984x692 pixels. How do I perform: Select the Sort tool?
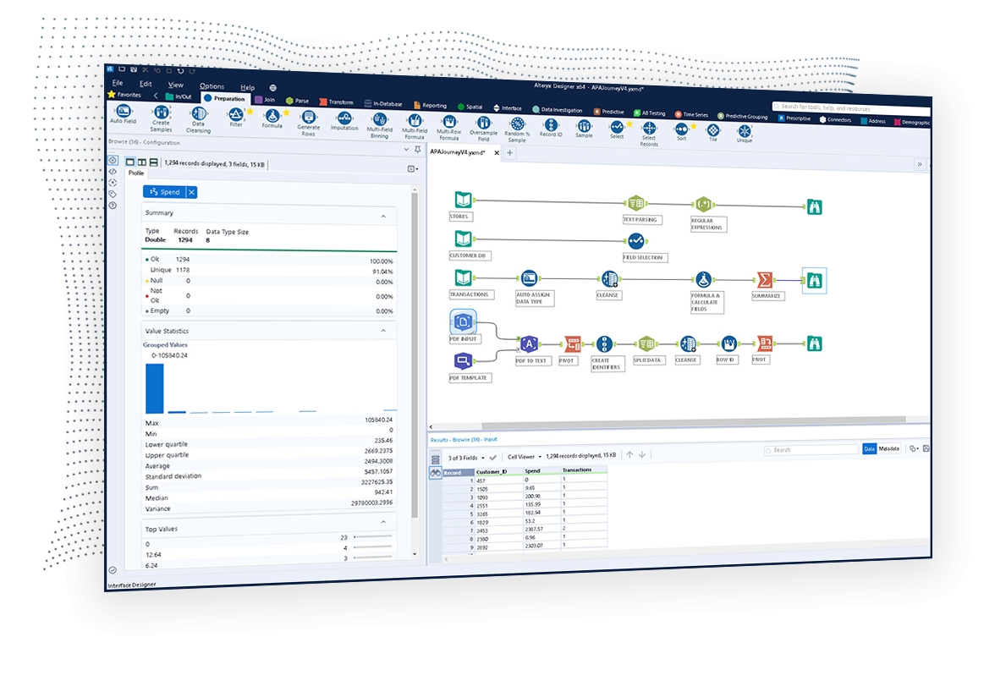coord(681,132)
